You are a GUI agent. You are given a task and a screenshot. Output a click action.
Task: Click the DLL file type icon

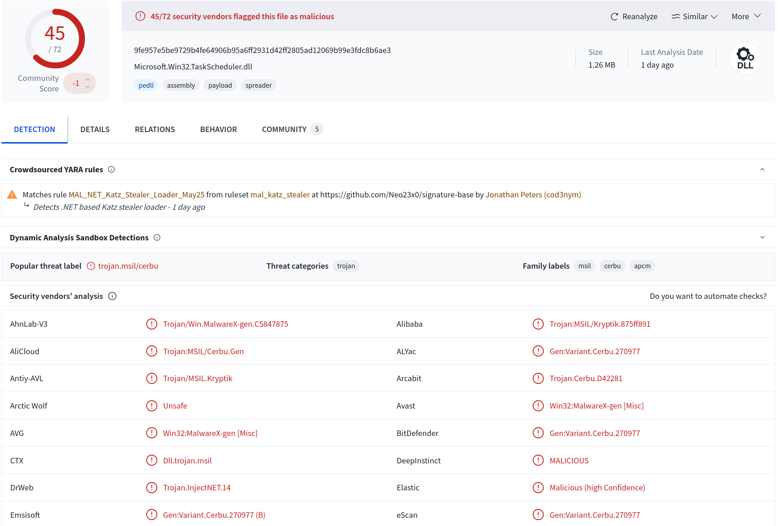(x=745, y=58)
